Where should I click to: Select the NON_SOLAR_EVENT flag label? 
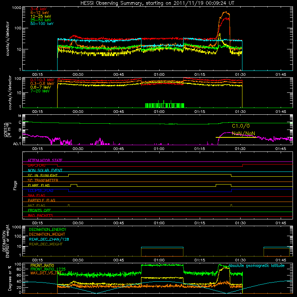click(x=45, y=170)
